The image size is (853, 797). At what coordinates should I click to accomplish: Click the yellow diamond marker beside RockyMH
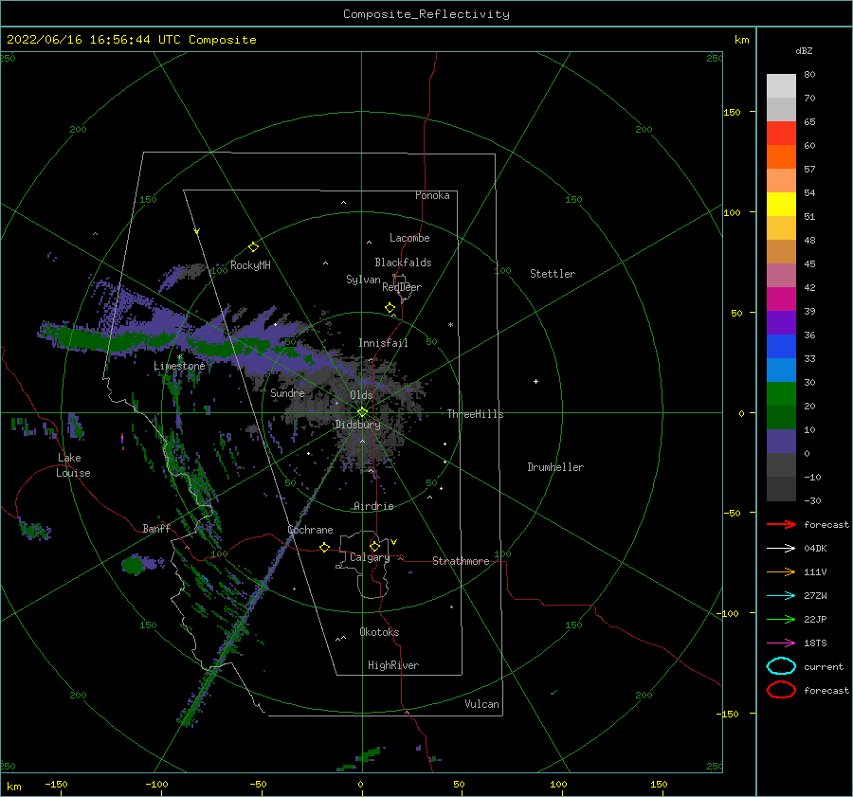click(253, 247)
